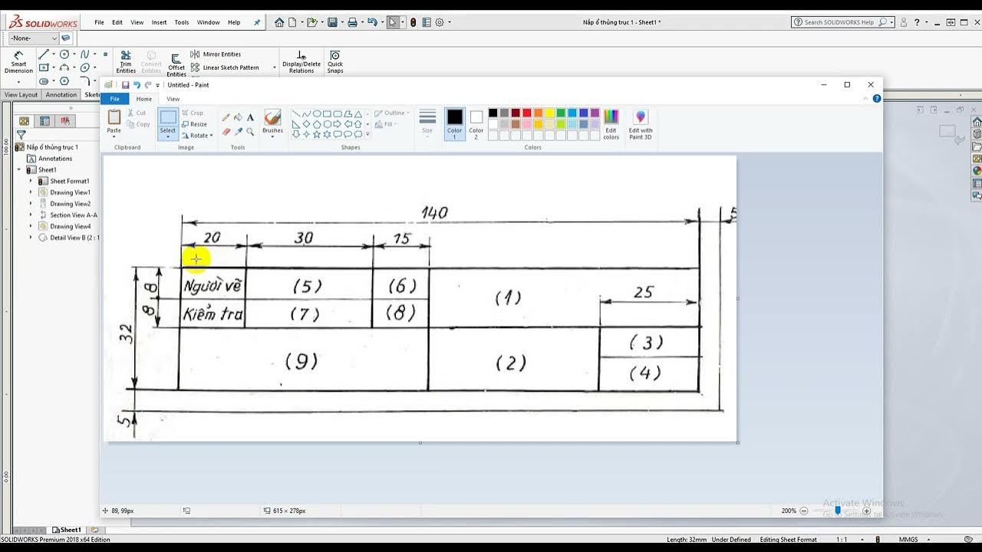
Task: Click the Paint Help question mark icon
Action: pyautogui.click(x=877, y=99)
